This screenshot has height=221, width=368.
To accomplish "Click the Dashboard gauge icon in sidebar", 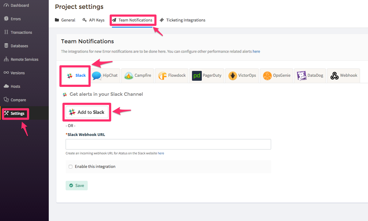I will pyautogui.click(x=6, y=5).
